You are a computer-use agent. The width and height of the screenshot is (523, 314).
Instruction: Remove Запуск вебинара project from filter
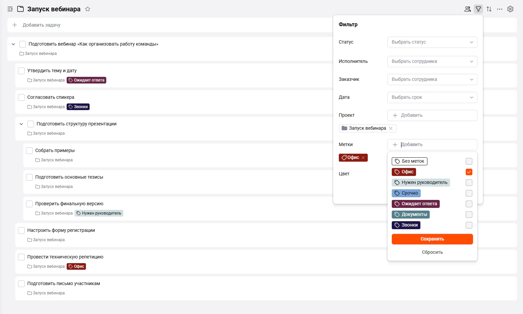click(391, 128)
